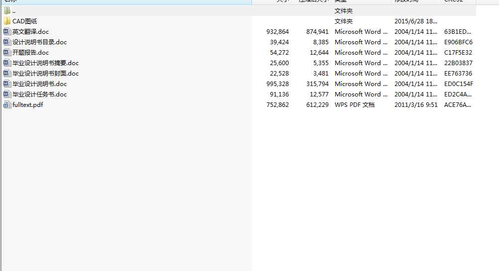Click the CAD图纸 folder icon
The height and width of the screenshot is (271, 499).
coord(7,21)
